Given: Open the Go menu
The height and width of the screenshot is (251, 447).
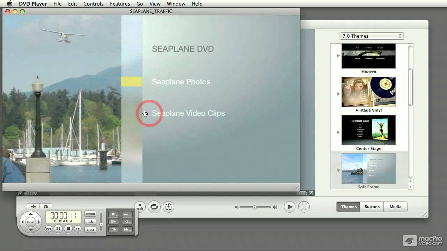Looking at the screenshot, I should pyautogui.click(x=140, y=4).
